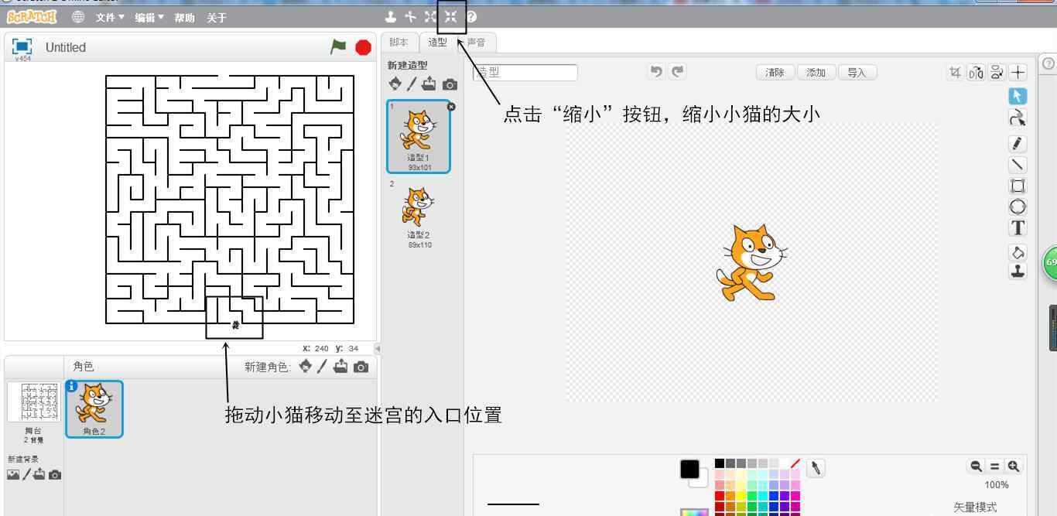1057x516 pixels.
Task: Click the Scratch logo
Action: [33, 16]
